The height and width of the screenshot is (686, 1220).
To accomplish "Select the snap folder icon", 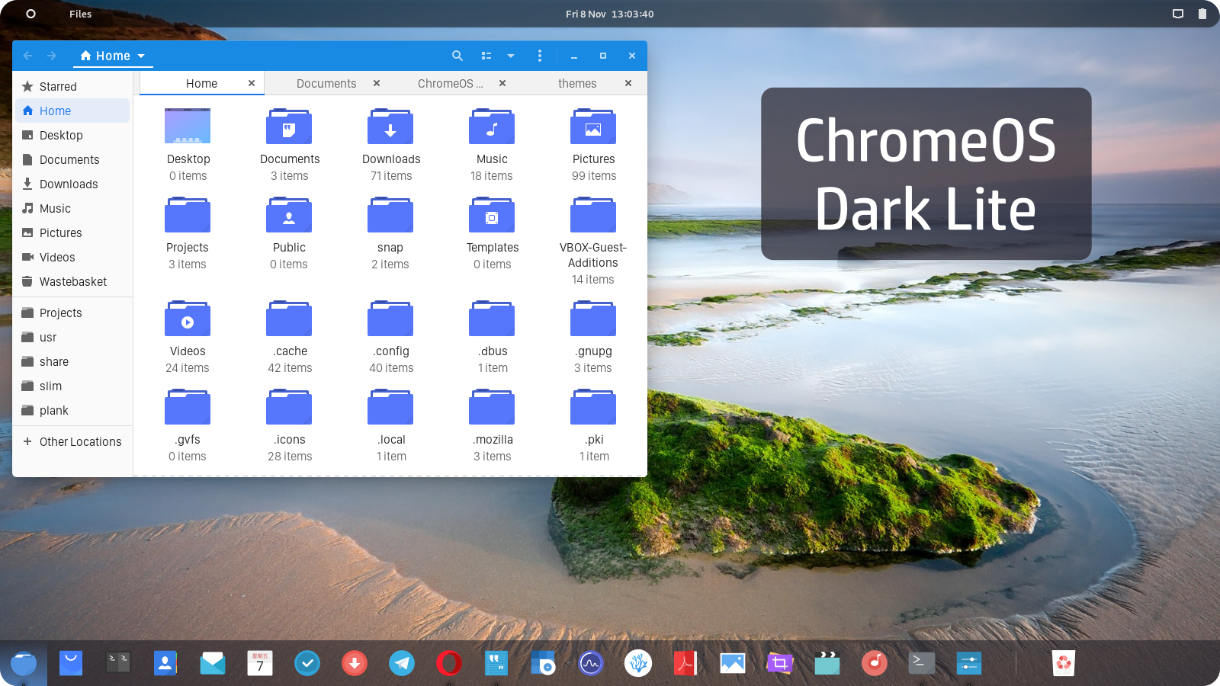I will tap(390, 214).
